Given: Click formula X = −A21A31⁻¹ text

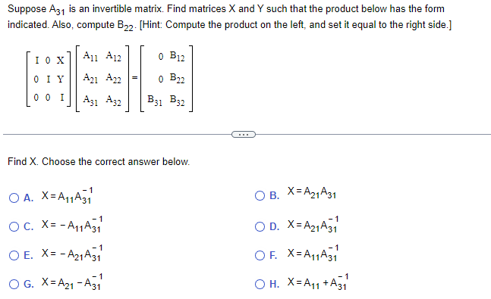Looking at the screenshot, I should tap(71, 253).
